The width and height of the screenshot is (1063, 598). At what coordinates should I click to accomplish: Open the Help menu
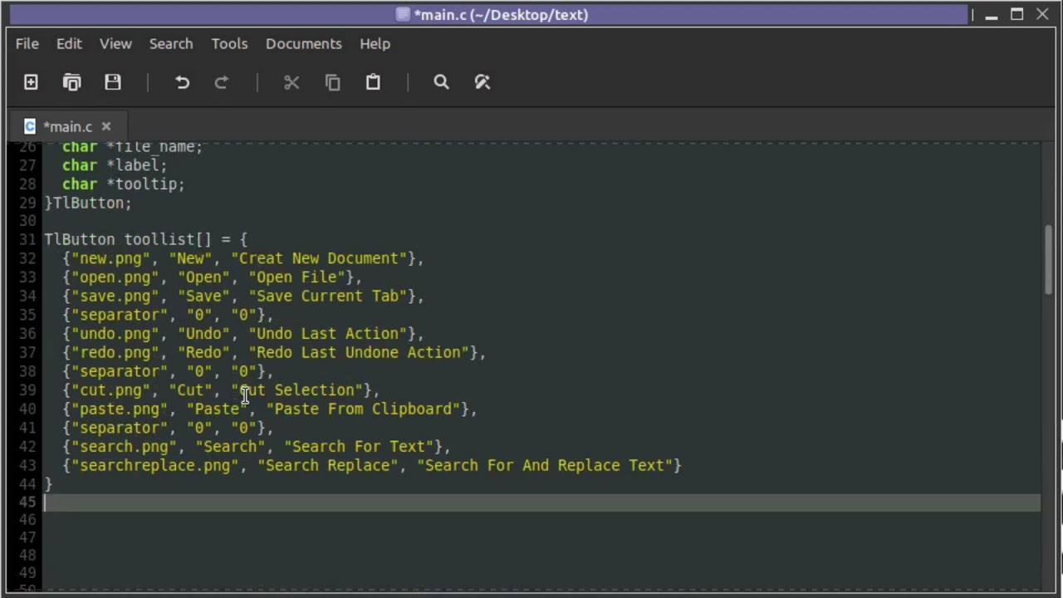pos(375,43)
